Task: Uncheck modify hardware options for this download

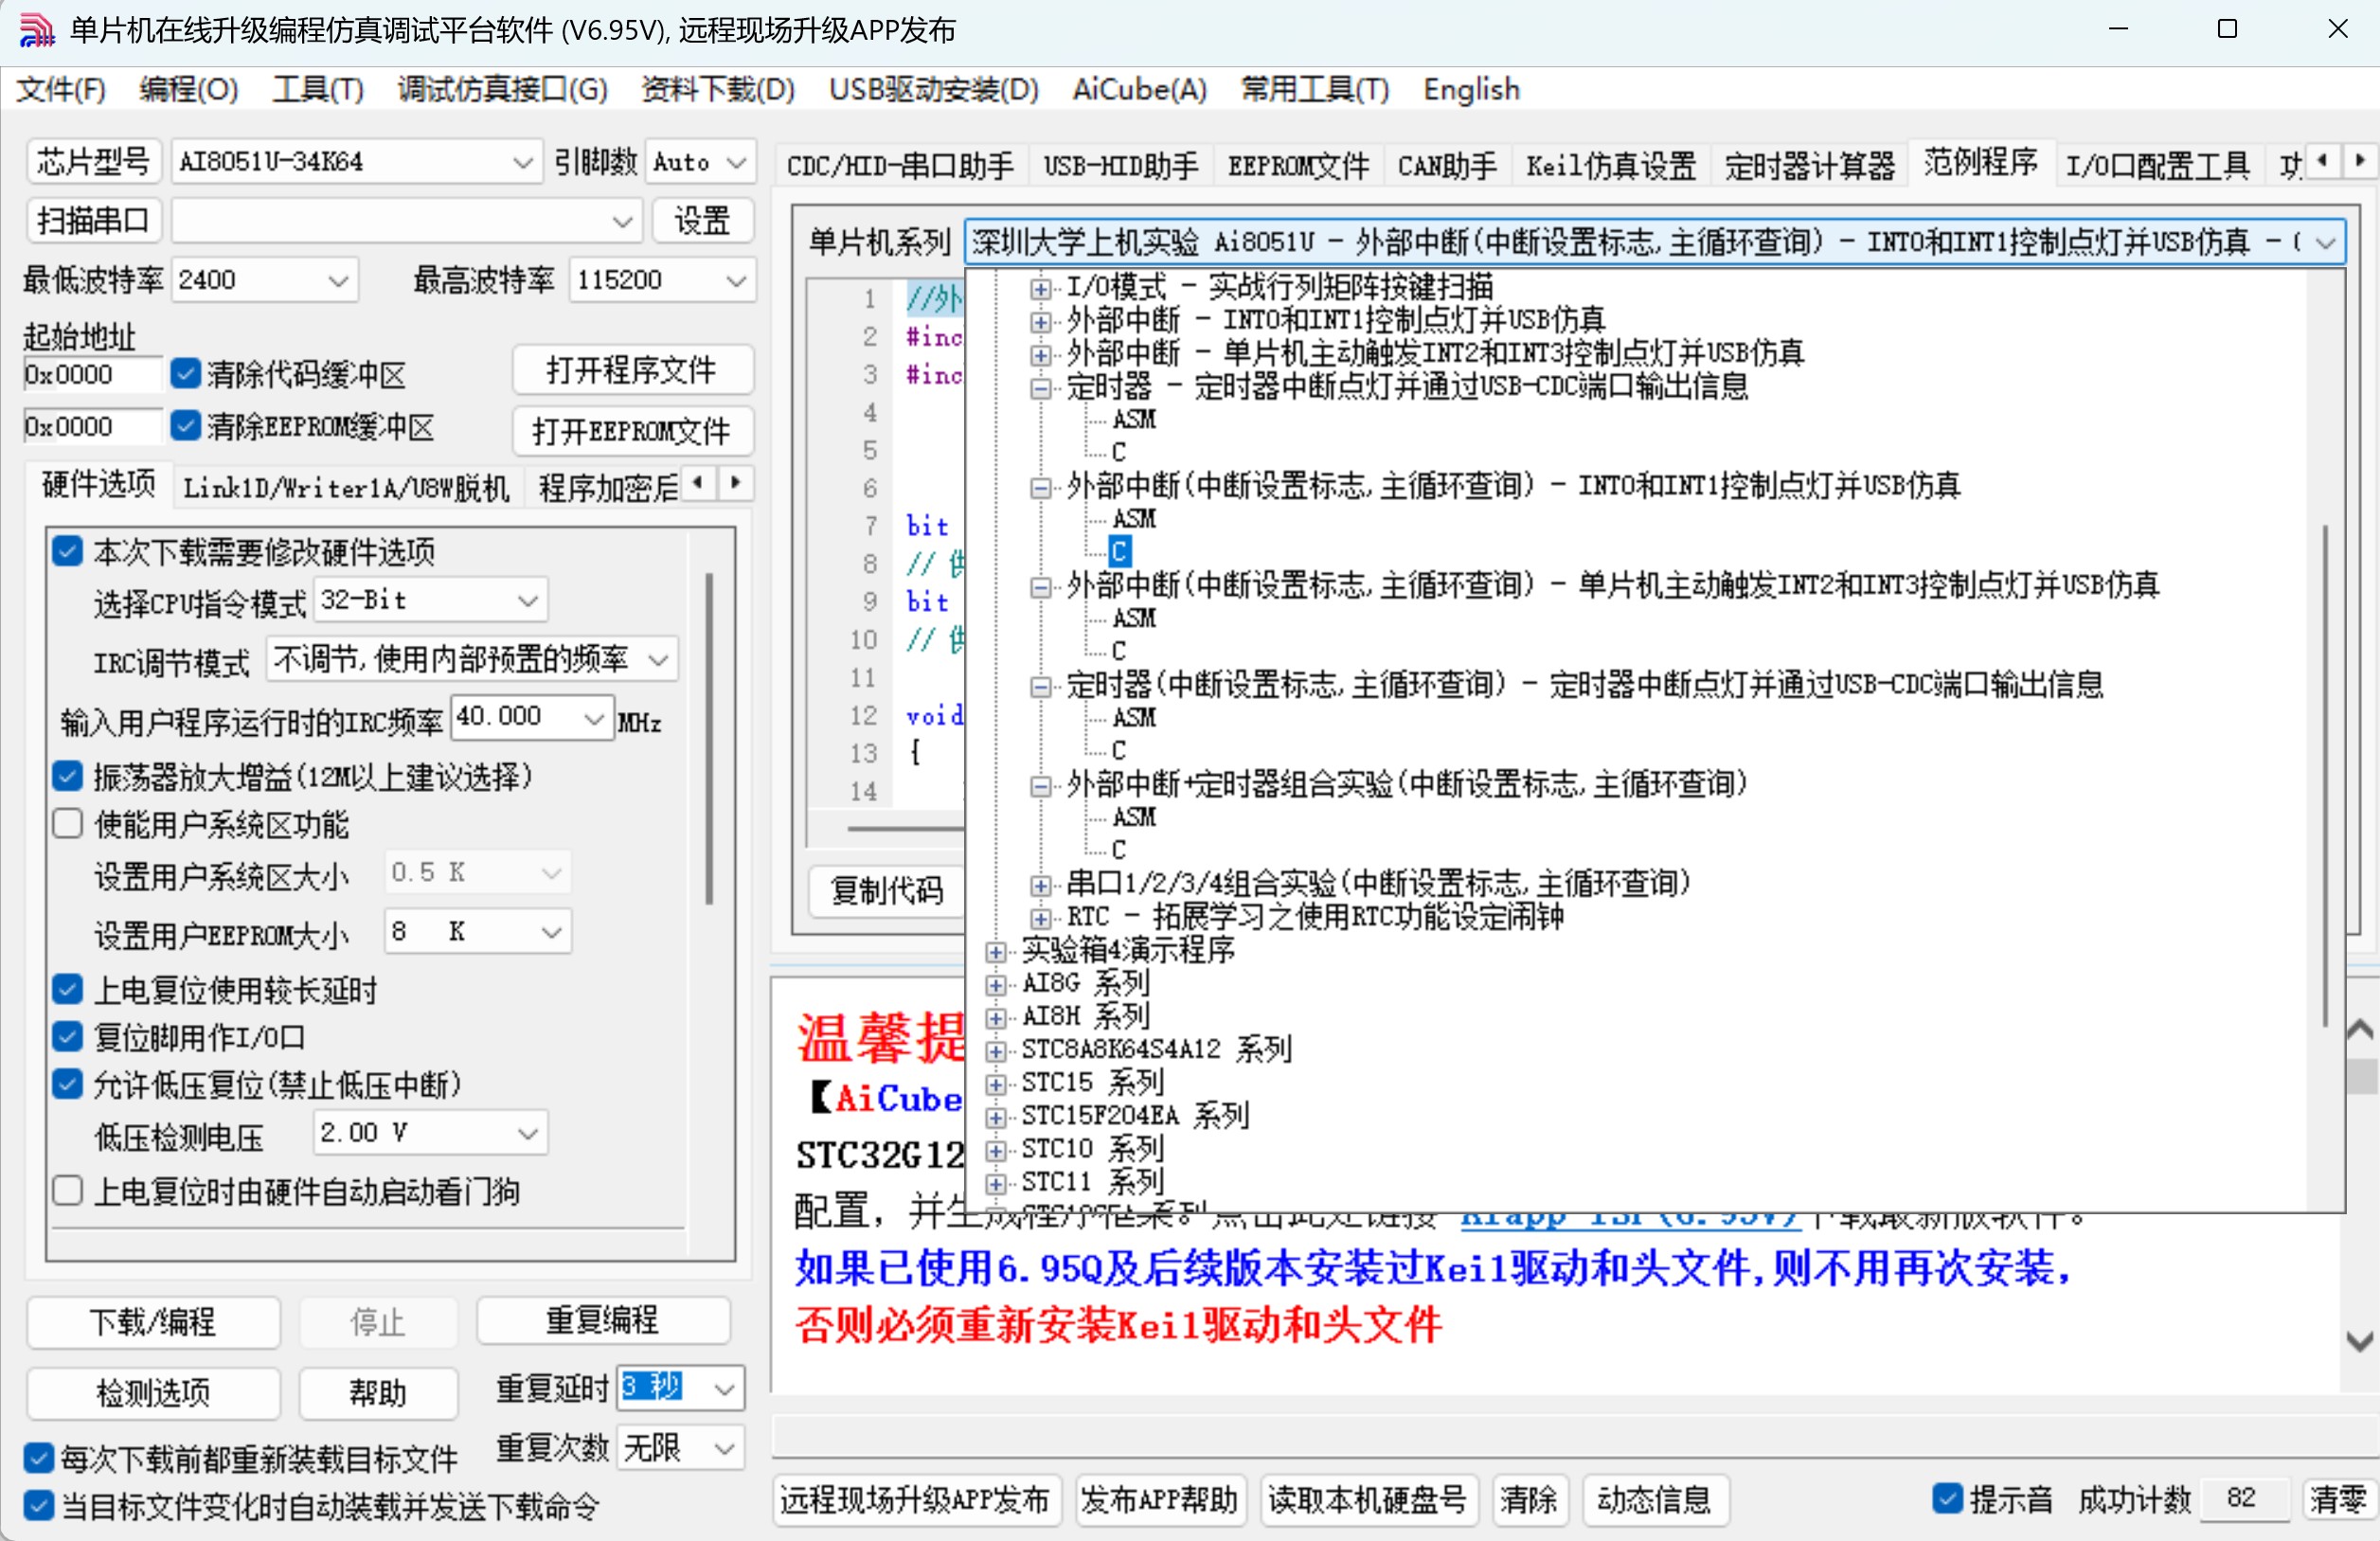Action: point(67,551)
